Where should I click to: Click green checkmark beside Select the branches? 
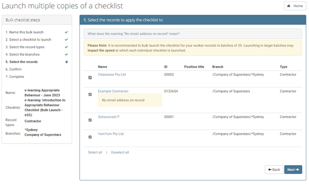[x=66, y=54]
